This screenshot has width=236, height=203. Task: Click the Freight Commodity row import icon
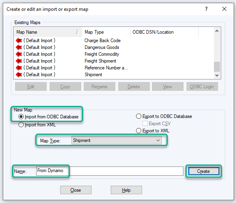pos(19,54)
